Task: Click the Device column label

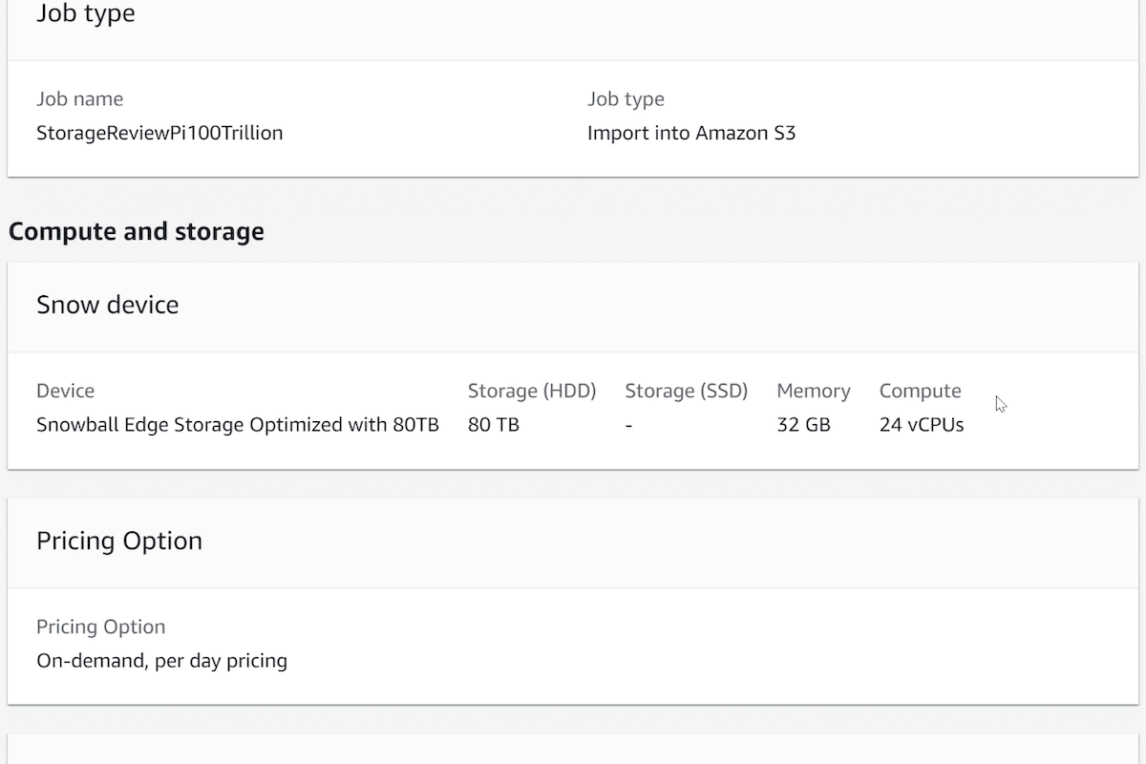Action: click(x=65, y=391)
